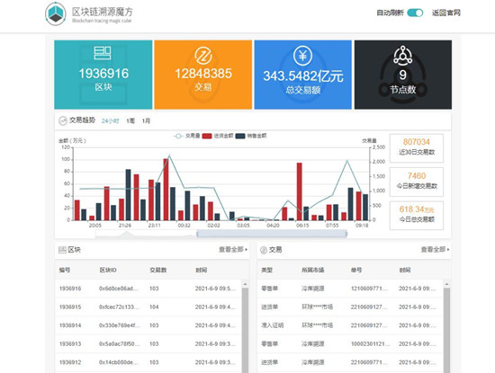Click the block icon in the teal card
Viewport: 495px width, 373px height.
(103, 53)
